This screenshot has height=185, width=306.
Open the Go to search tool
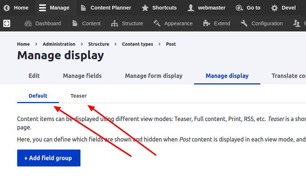coord(239,8)
